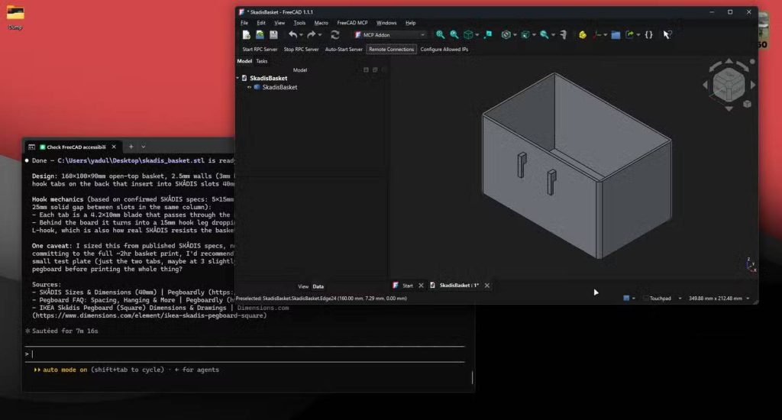Change the draw style icon

(x=506, y=35)
